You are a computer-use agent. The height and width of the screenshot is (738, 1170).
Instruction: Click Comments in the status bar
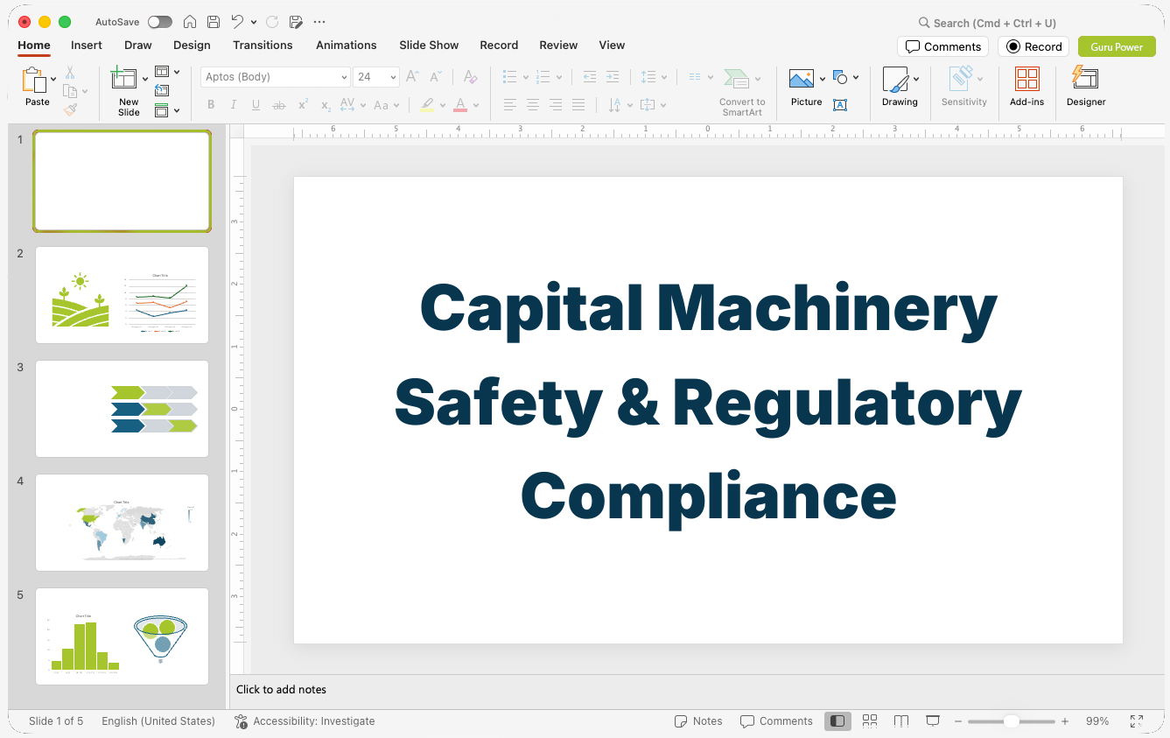click(x=776, y=721)
